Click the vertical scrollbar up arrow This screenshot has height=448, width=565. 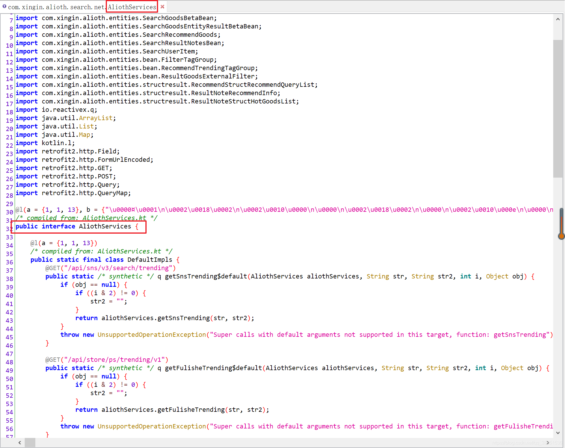[558, 19]
